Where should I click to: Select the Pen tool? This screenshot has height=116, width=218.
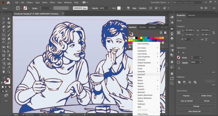pos(4,27)
